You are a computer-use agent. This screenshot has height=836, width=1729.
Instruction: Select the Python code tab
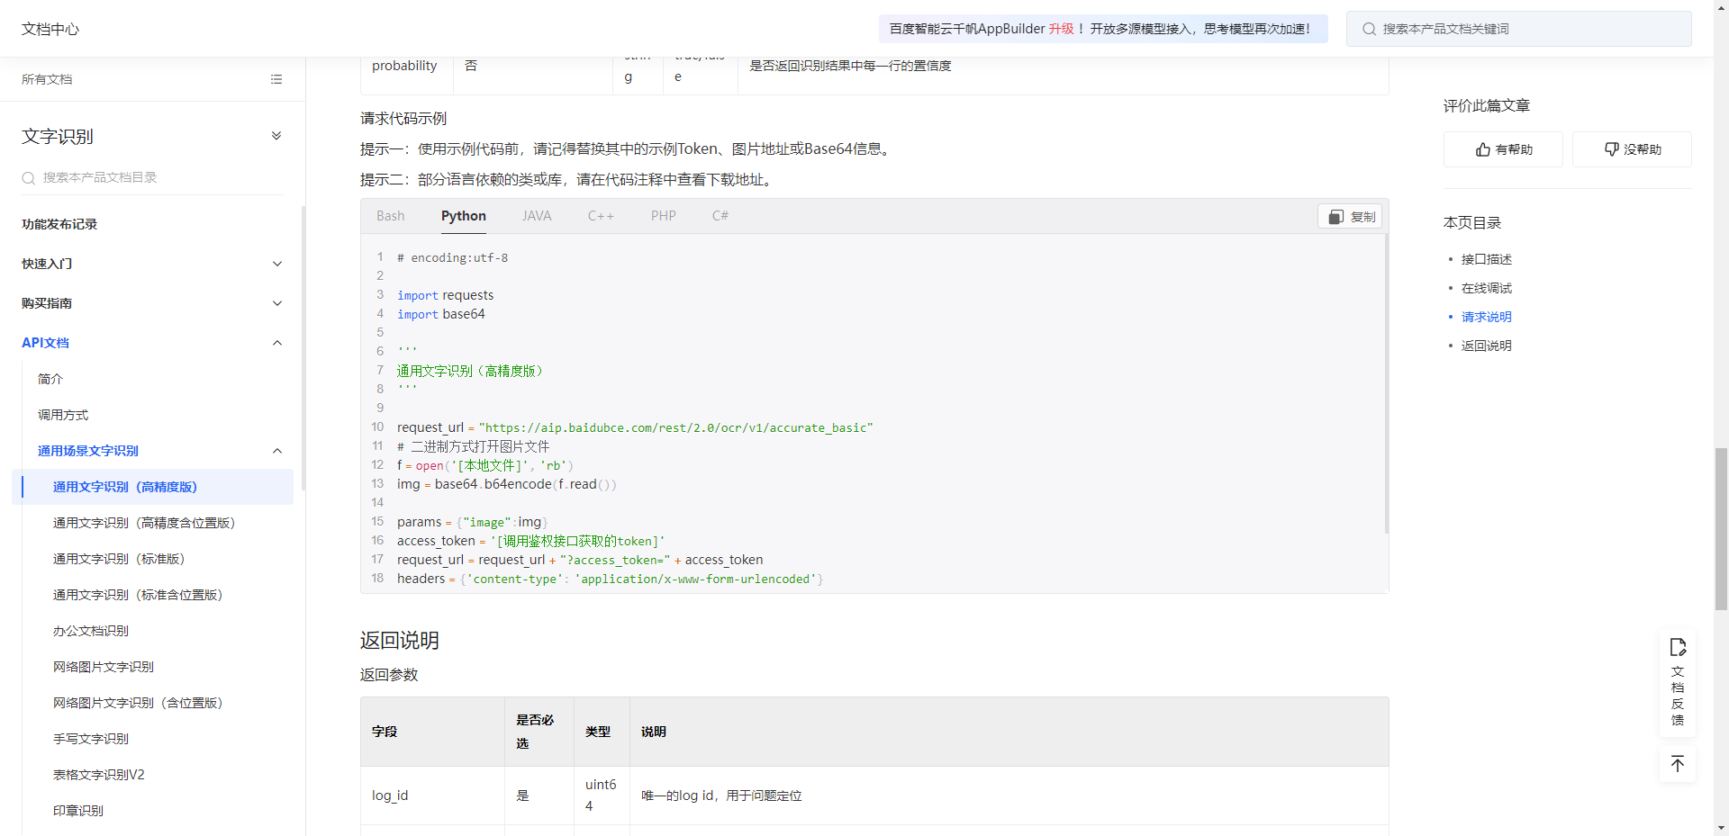tap(464, 216)
